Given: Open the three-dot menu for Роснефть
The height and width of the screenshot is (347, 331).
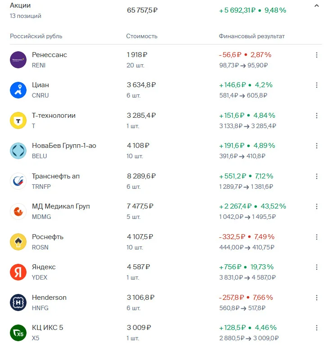Looking at the screenshot, I should click(x=317, y=237).
